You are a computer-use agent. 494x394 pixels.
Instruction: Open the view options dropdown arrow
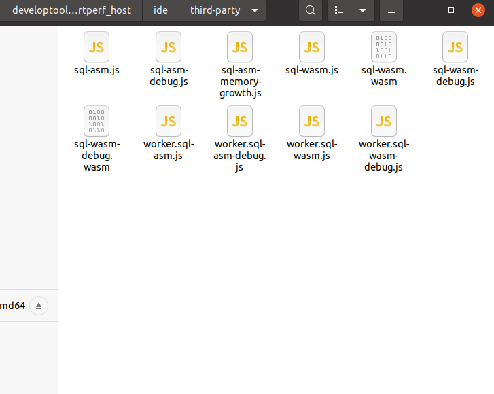click(363, 10)
